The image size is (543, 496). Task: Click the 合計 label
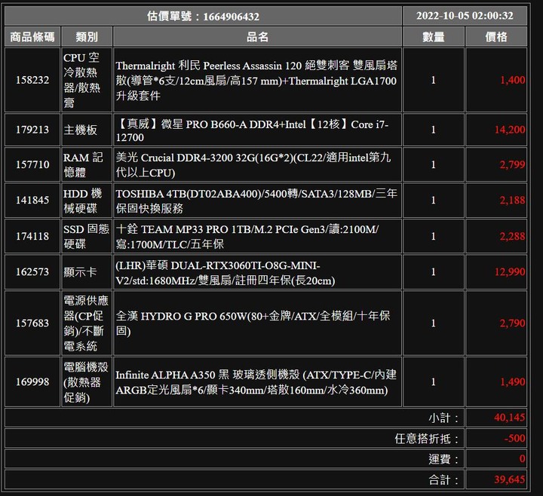(x=443, y=479)
